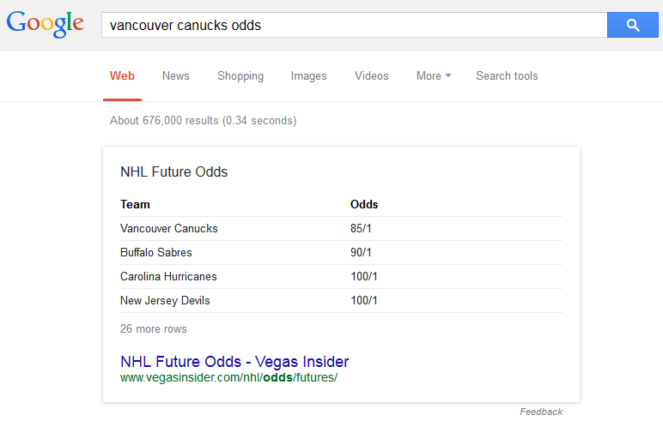Viewport: 663px width, 421px height.
Task: Click the search box with canucks query
Action: pyautogui.click(x=354, y=26)
